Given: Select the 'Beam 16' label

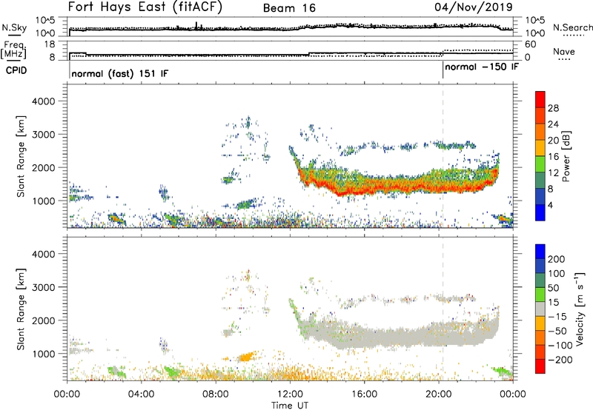Looking at the screenshot, I should (x=289, y=8).
